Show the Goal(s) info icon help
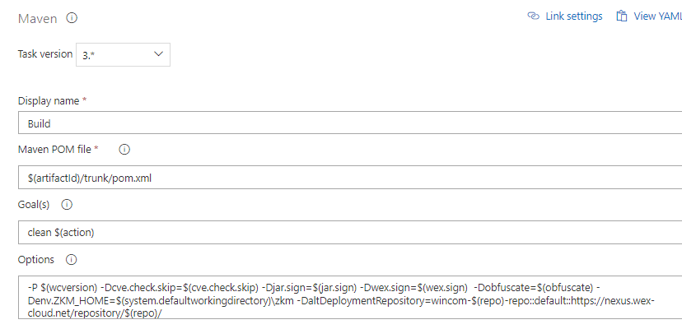The height and width of the screenshot is (329, 682). [x=67, y=205]
